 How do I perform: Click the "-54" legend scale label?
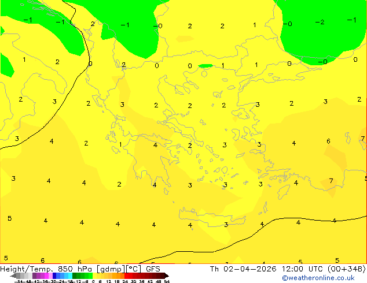pyautogui.click(x=19, y=281)
